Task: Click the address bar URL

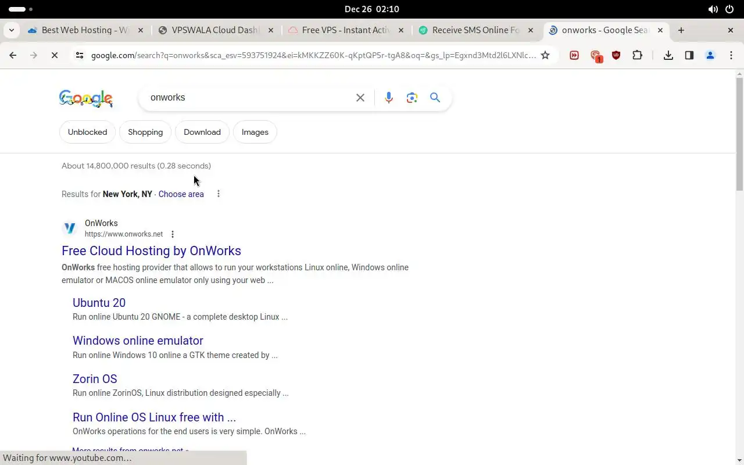Action: click(x=313, y=55)
